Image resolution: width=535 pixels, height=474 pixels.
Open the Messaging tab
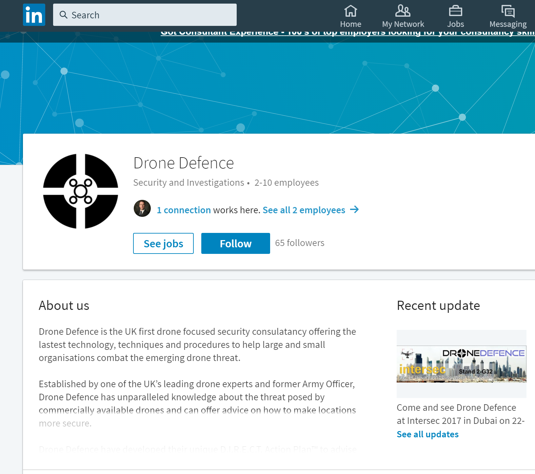coord(508,16)
